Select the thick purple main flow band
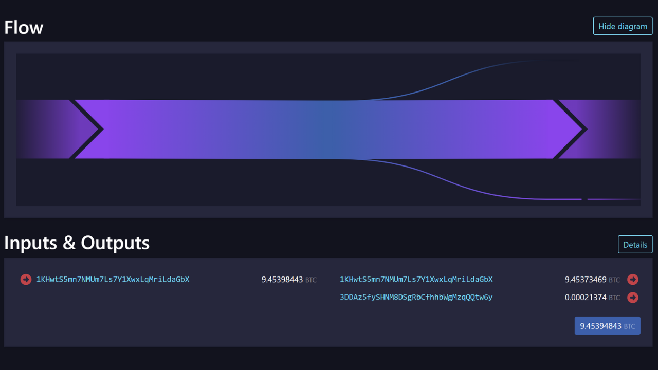 coord(329,129)
